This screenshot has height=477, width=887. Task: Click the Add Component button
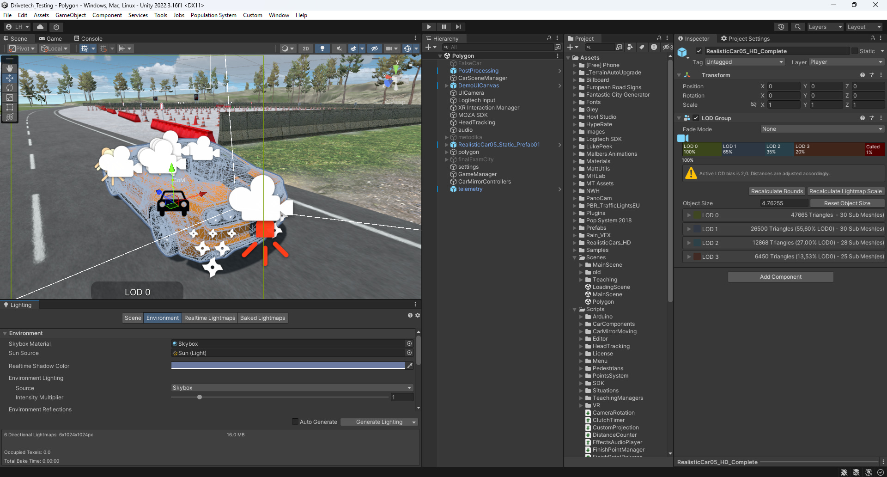780,277
